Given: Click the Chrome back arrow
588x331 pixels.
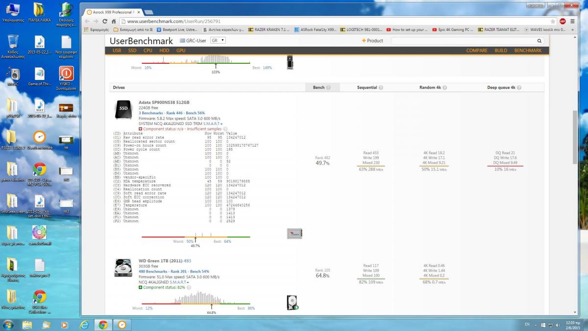Looking at the screenshot, I should coord(87,21).
